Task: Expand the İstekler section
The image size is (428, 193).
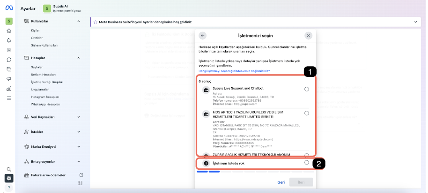Action: click(79, 132)
